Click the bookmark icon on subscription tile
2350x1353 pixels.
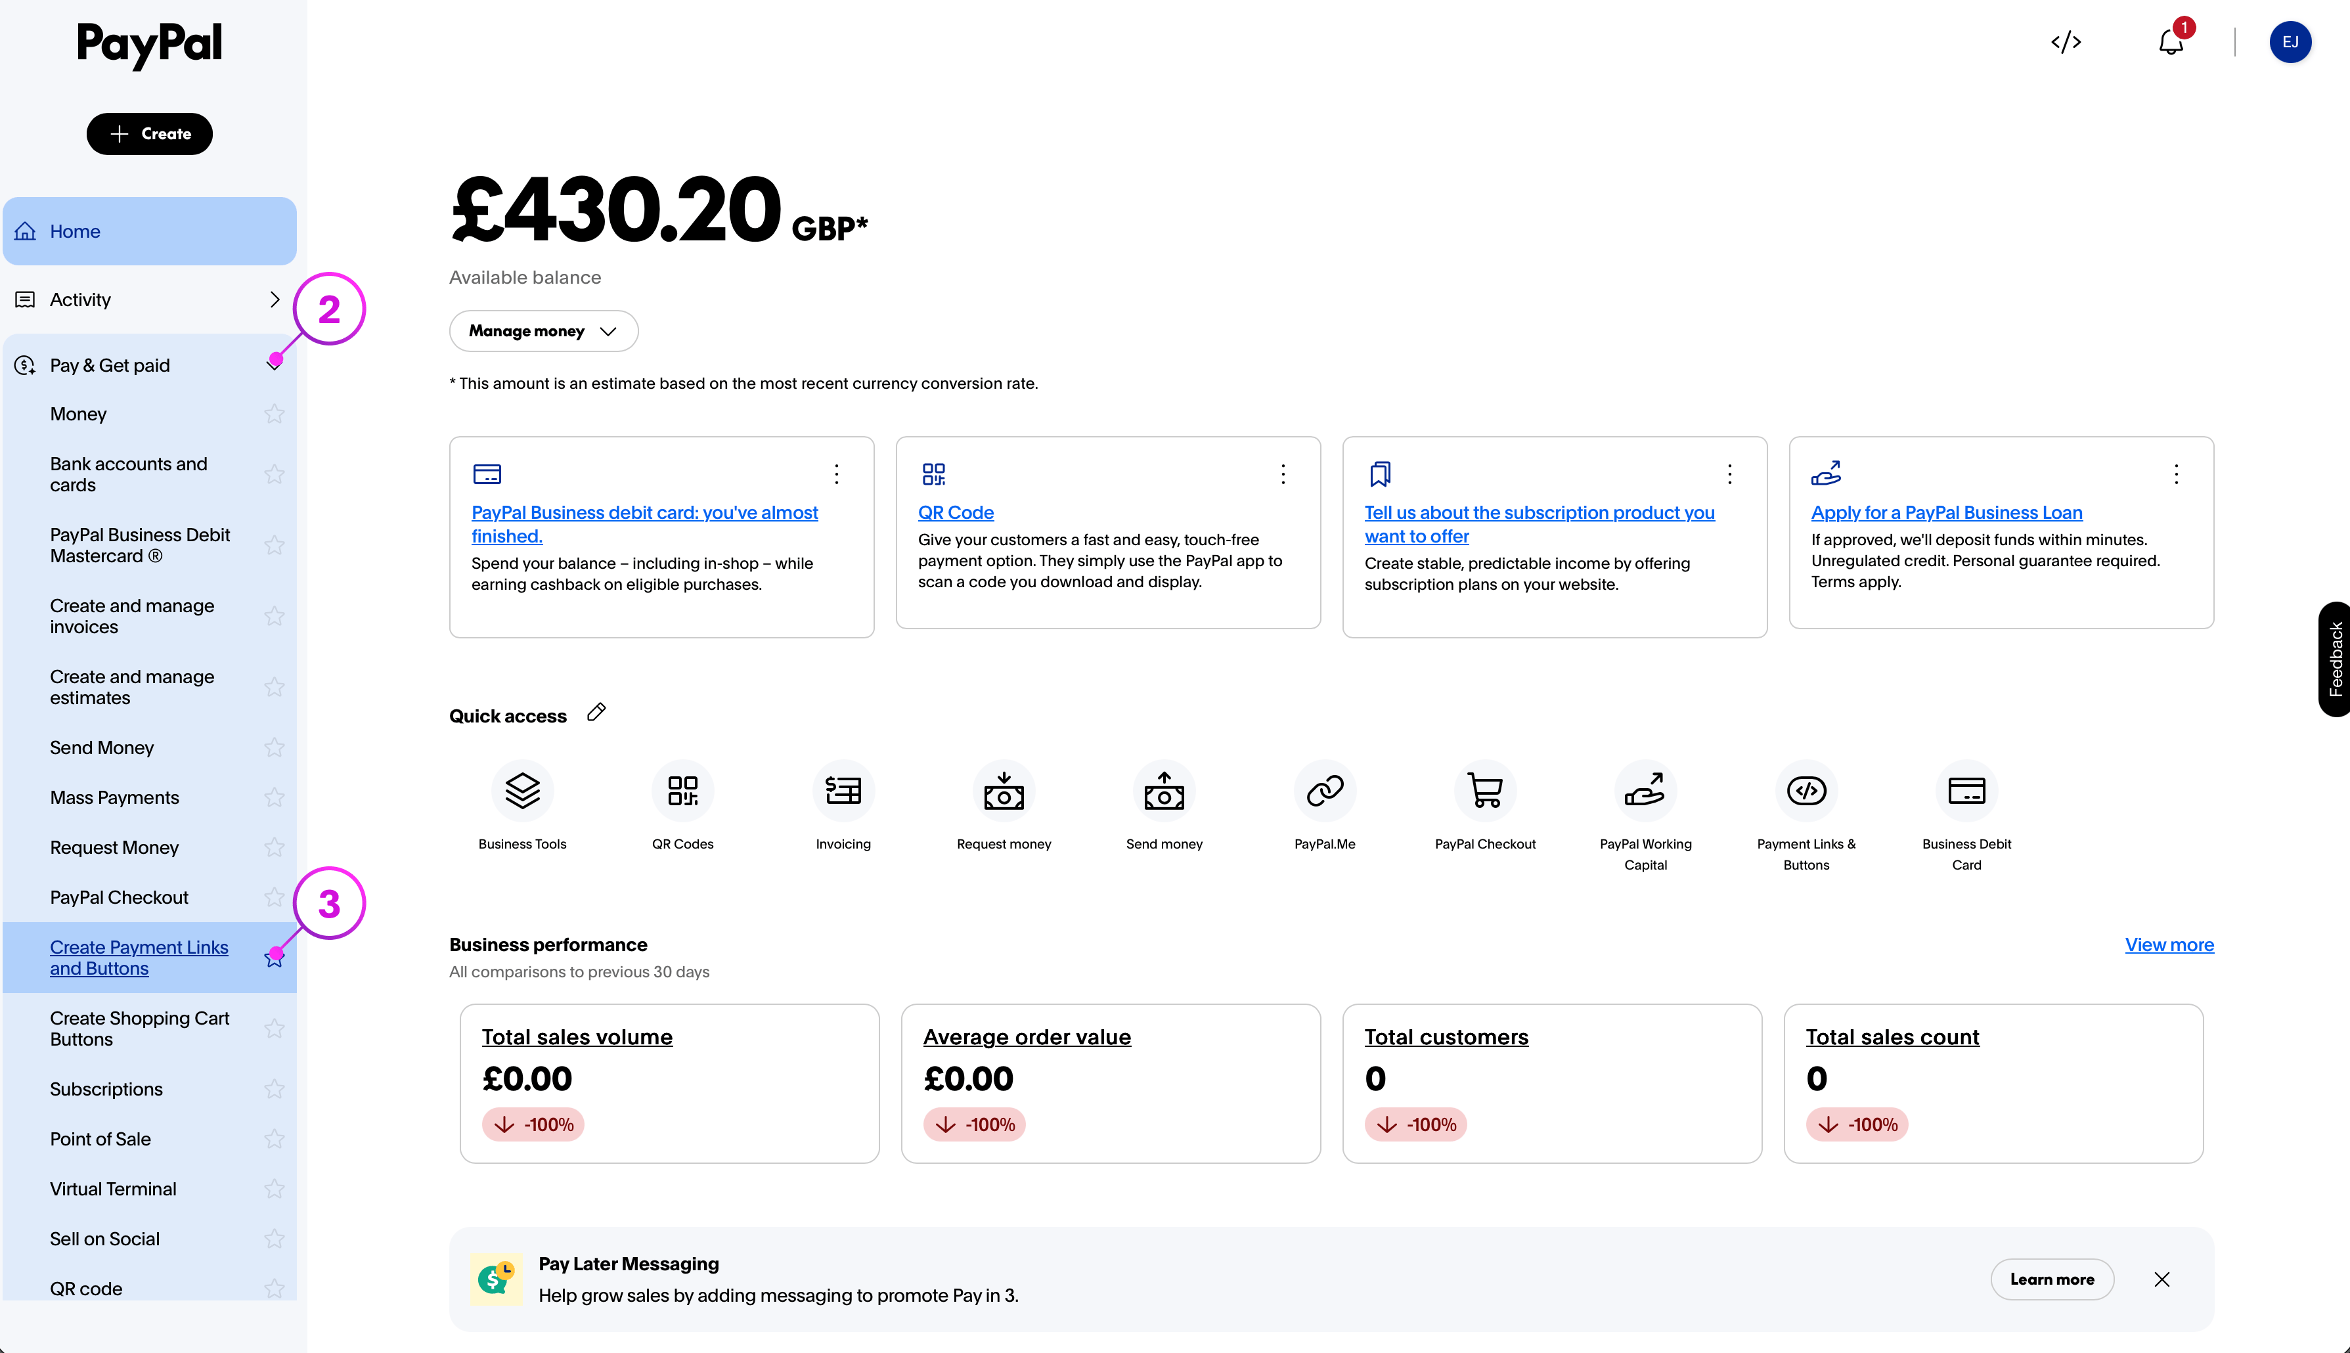click(x=1380, y=474)
